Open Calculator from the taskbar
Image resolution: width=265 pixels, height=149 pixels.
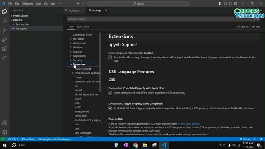[116, 145]
